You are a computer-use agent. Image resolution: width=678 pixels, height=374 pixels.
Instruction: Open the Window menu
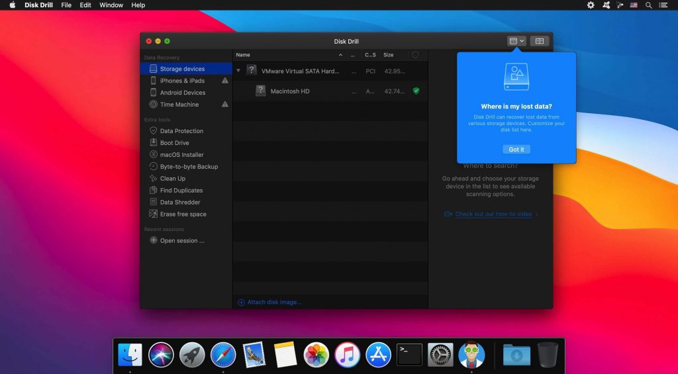pos(111,5)
